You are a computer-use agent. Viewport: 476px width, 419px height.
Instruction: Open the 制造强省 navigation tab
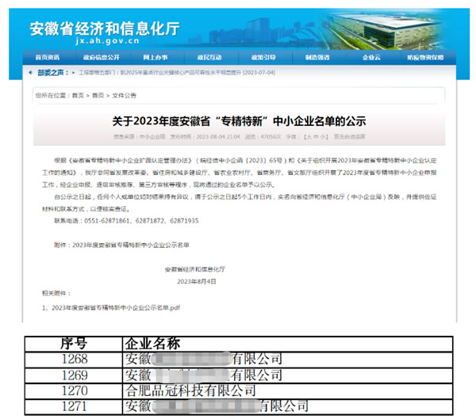pos(317,57)
